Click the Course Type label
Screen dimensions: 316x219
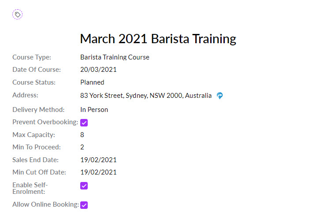(32, 57)
